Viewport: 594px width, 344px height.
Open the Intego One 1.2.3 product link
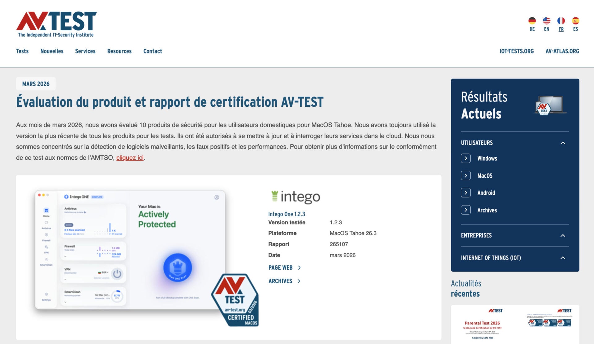pyautogui.click(x=286, y=214)
